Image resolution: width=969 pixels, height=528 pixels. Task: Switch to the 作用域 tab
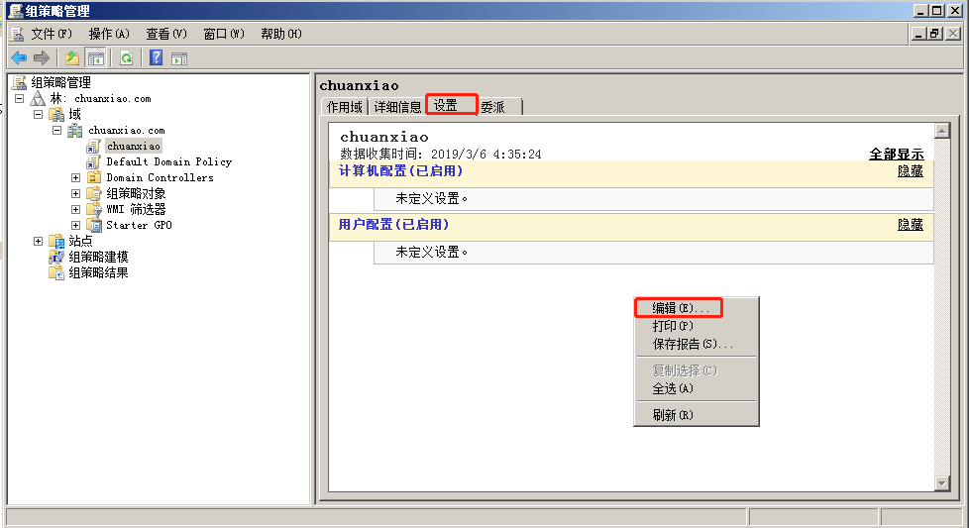(x=344, y=107)
